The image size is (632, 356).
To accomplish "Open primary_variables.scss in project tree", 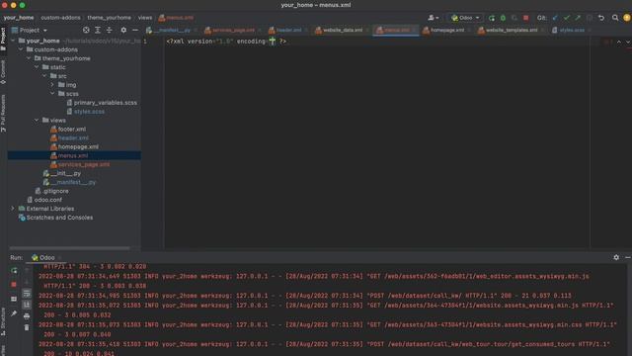I will pos(106,103).
